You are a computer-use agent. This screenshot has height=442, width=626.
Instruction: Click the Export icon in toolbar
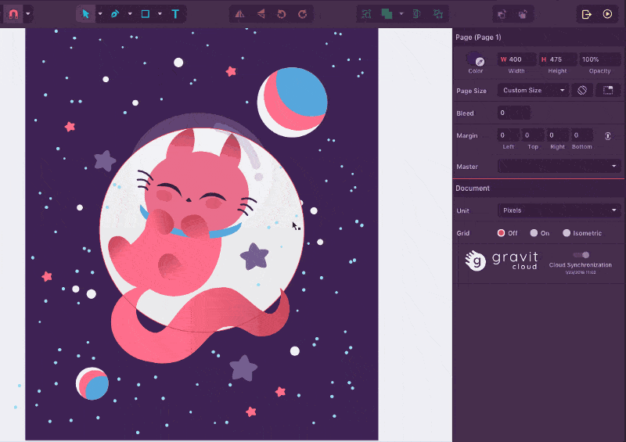(586, 14)
